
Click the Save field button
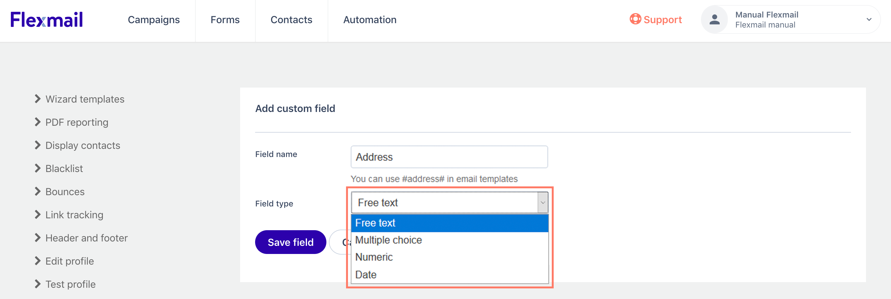(290, 242)
